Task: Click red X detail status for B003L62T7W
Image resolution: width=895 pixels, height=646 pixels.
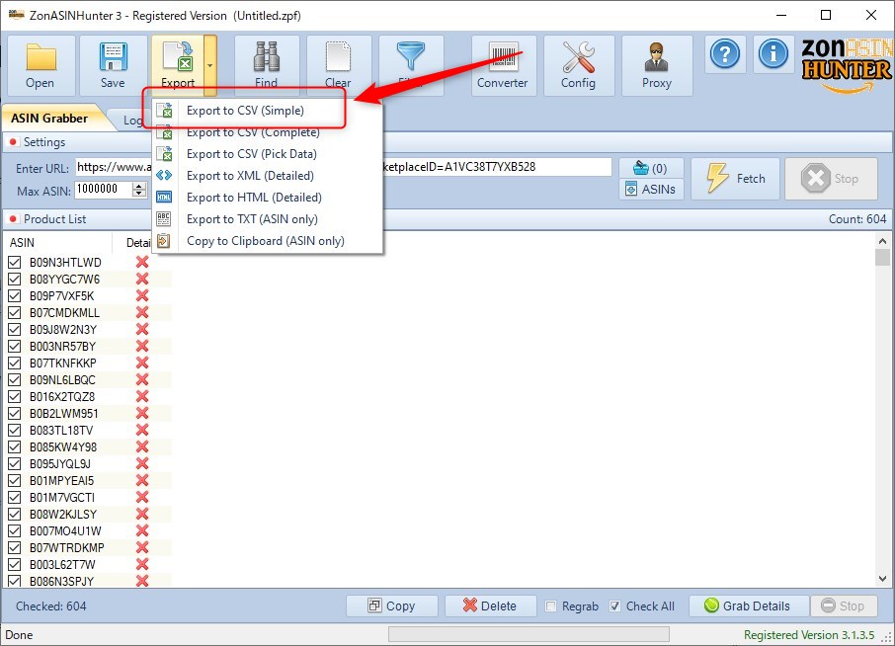Action: [142, 564]
